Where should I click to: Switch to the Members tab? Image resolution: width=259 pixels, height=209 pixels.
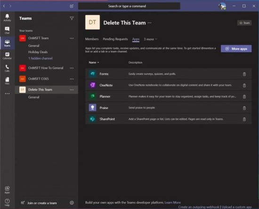pos(92,39)
